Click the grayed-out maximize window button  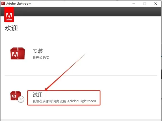click(145, 4)
